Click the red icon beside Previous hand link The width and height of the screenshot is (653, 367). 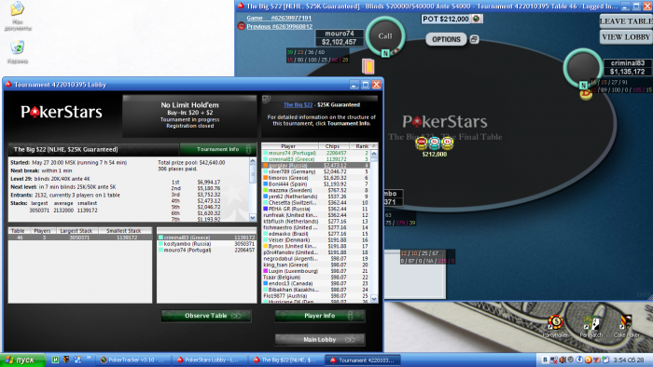point(241,26)
